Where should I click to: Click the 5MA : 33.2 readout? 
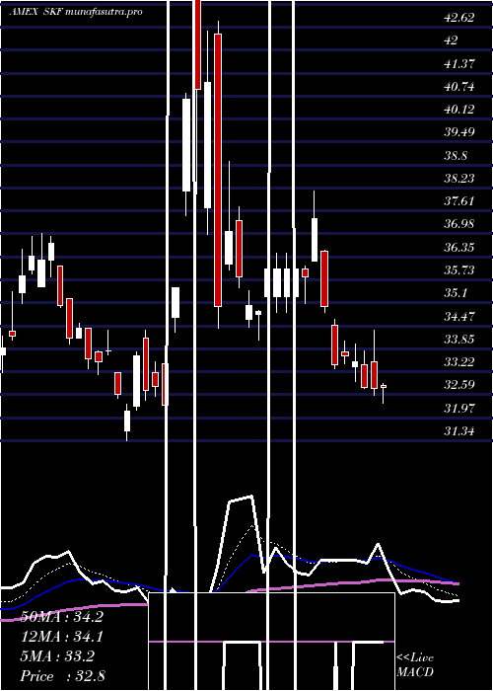57,656
